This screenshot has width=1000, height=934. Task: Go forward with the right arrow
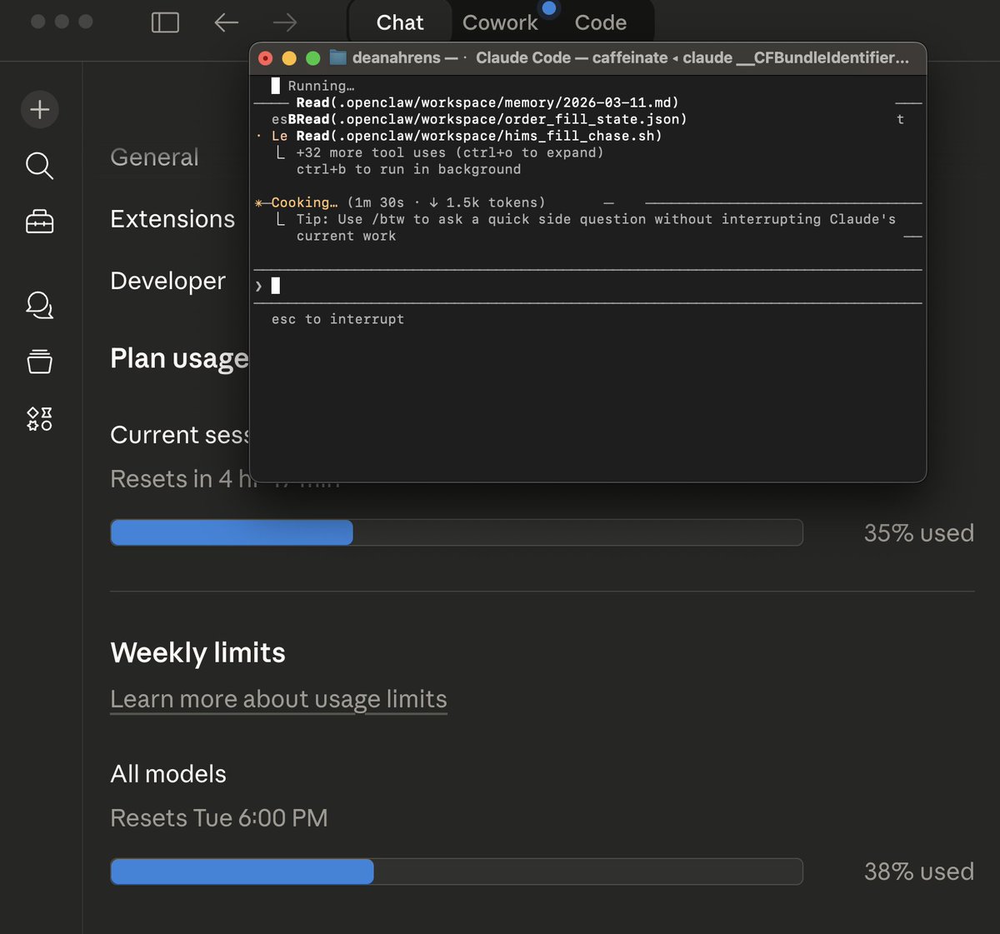(x=285, y=22)
